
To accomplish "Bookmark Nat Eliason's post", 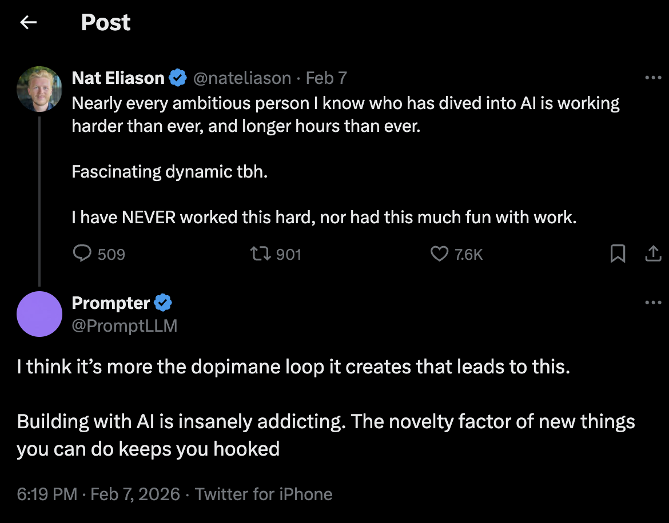I will pos(618,254).
